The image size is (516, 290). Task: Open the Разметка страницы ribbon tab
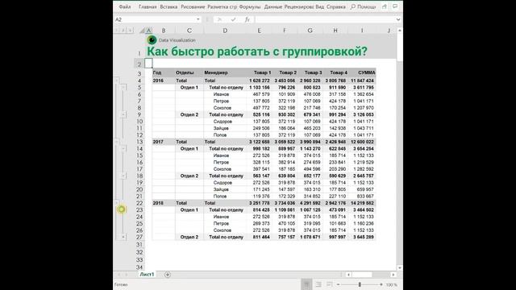click(222, 6)
